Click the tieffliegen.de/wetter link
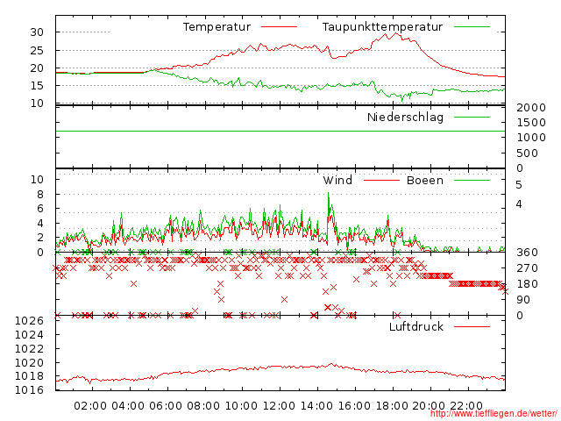The image size is (561, 421). [494, 413]
